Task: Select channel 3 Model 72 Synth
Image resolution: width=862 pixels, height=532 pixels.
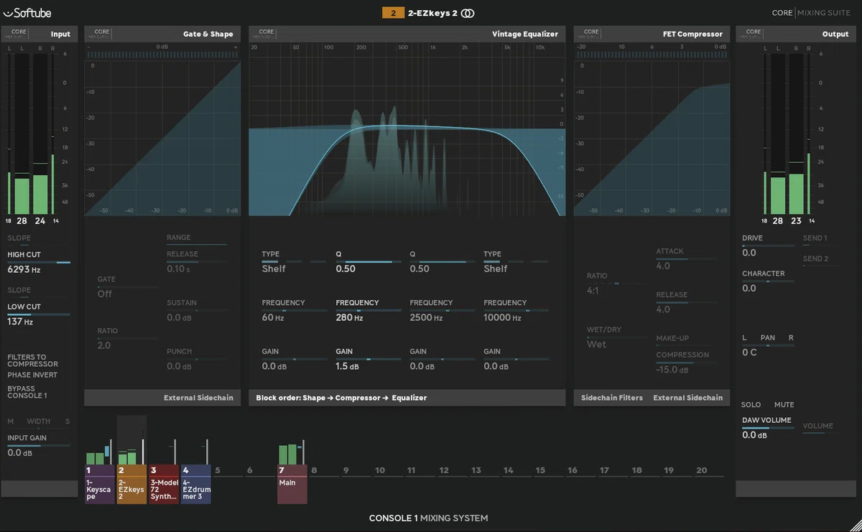Action: (x=164, y=484)
